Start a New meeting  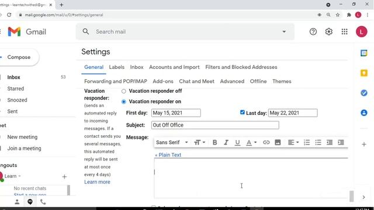tap(22, 137)
